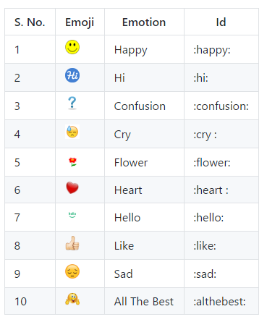This screenshot has width=267, height=322.
Task: Click the All The Best emoji
Action: [x=72, y=299]
